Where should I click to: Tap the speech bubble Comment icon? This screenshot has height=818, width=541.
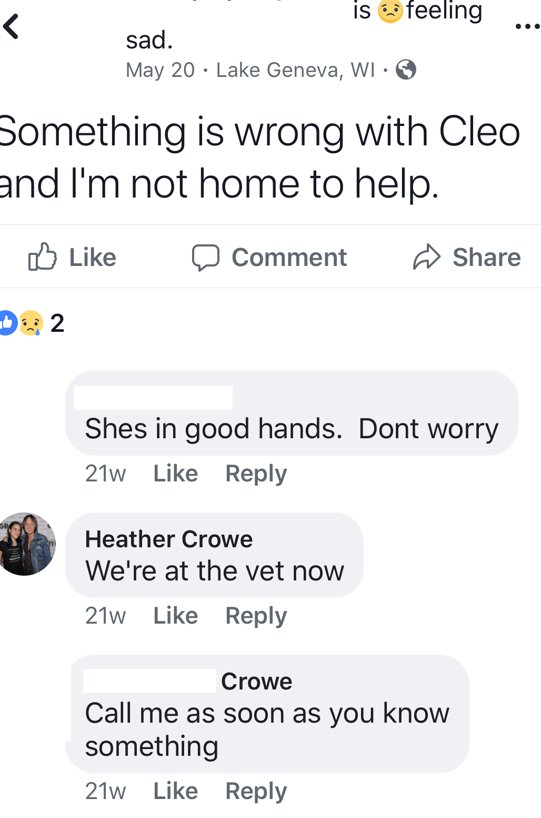[205, 258]
